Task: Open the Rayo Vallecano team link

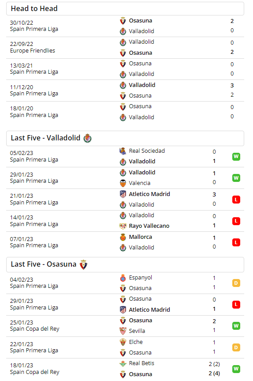Action: pos(149,226)
